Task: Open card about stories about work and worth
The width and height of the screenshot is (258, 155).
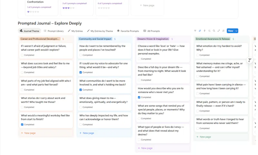Action: [46, 102]
